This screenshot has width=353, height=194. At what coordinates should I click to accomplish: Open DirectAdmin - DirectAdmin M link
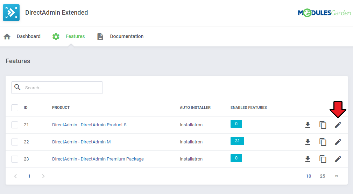click(x=81, y=142)
